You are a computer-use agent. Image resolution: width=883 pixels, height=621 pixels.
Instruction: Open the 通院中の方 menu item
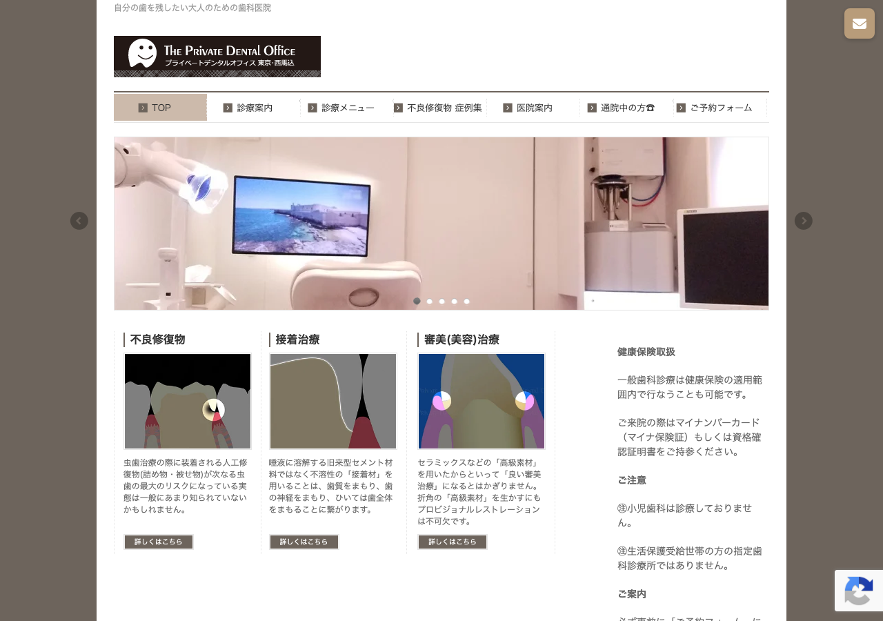(x=627, y=108)
